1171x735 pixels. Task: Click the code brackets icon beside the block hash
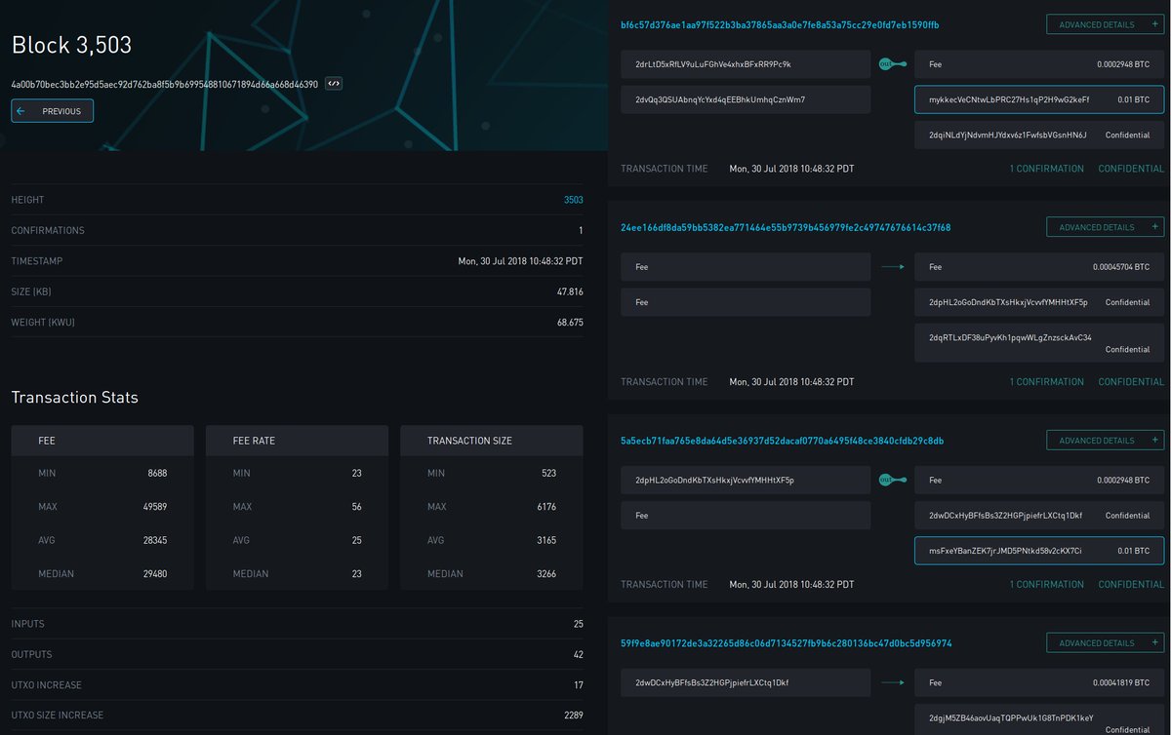(333, 83)
